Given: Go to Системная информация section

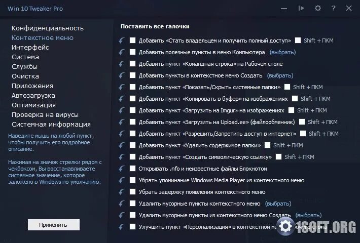Looking at the screenshot, I should (51, 125).
